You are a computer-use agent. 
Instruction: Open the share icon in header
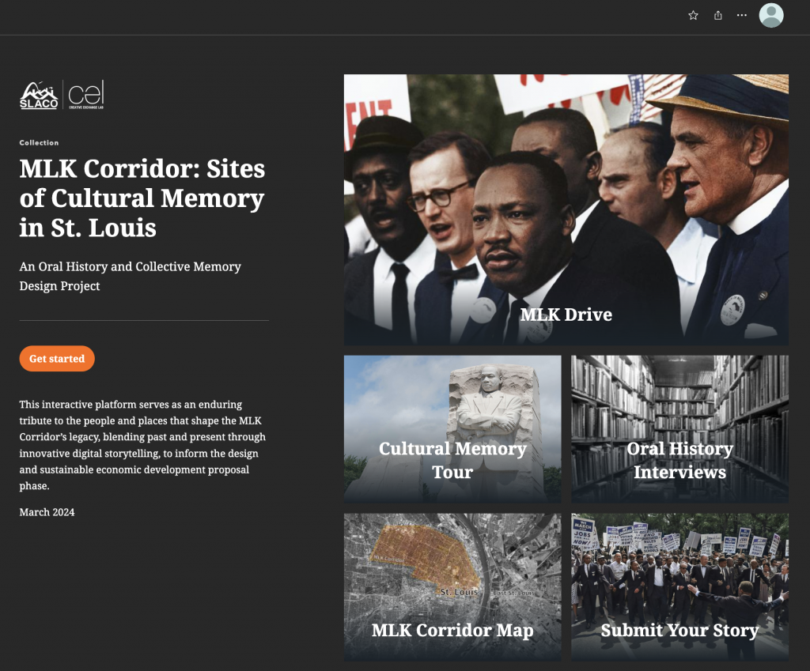[x=718, y=16]
